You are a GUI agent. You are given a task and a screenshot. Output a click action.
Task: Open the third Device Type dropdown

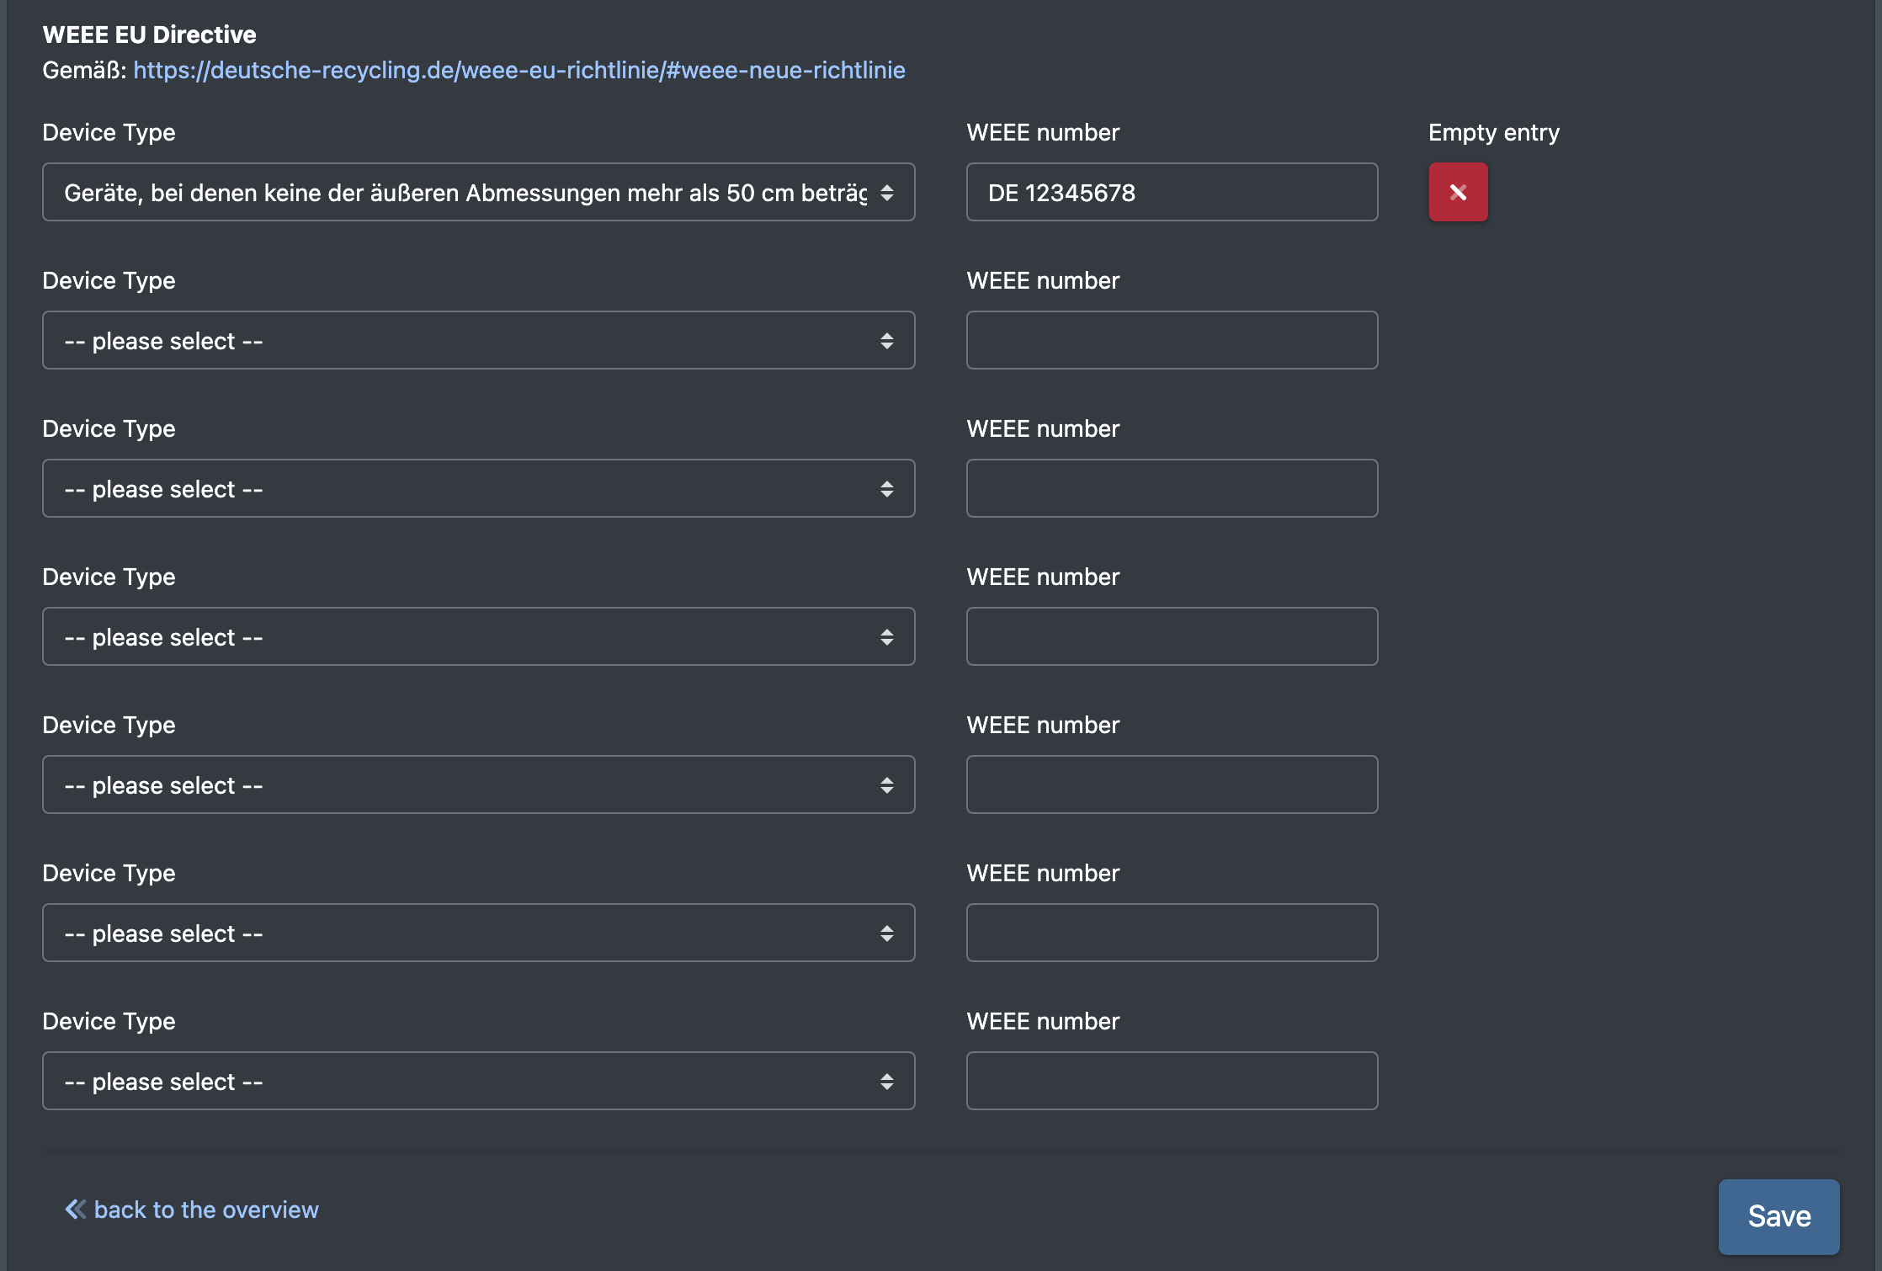[x=478, y=488]
